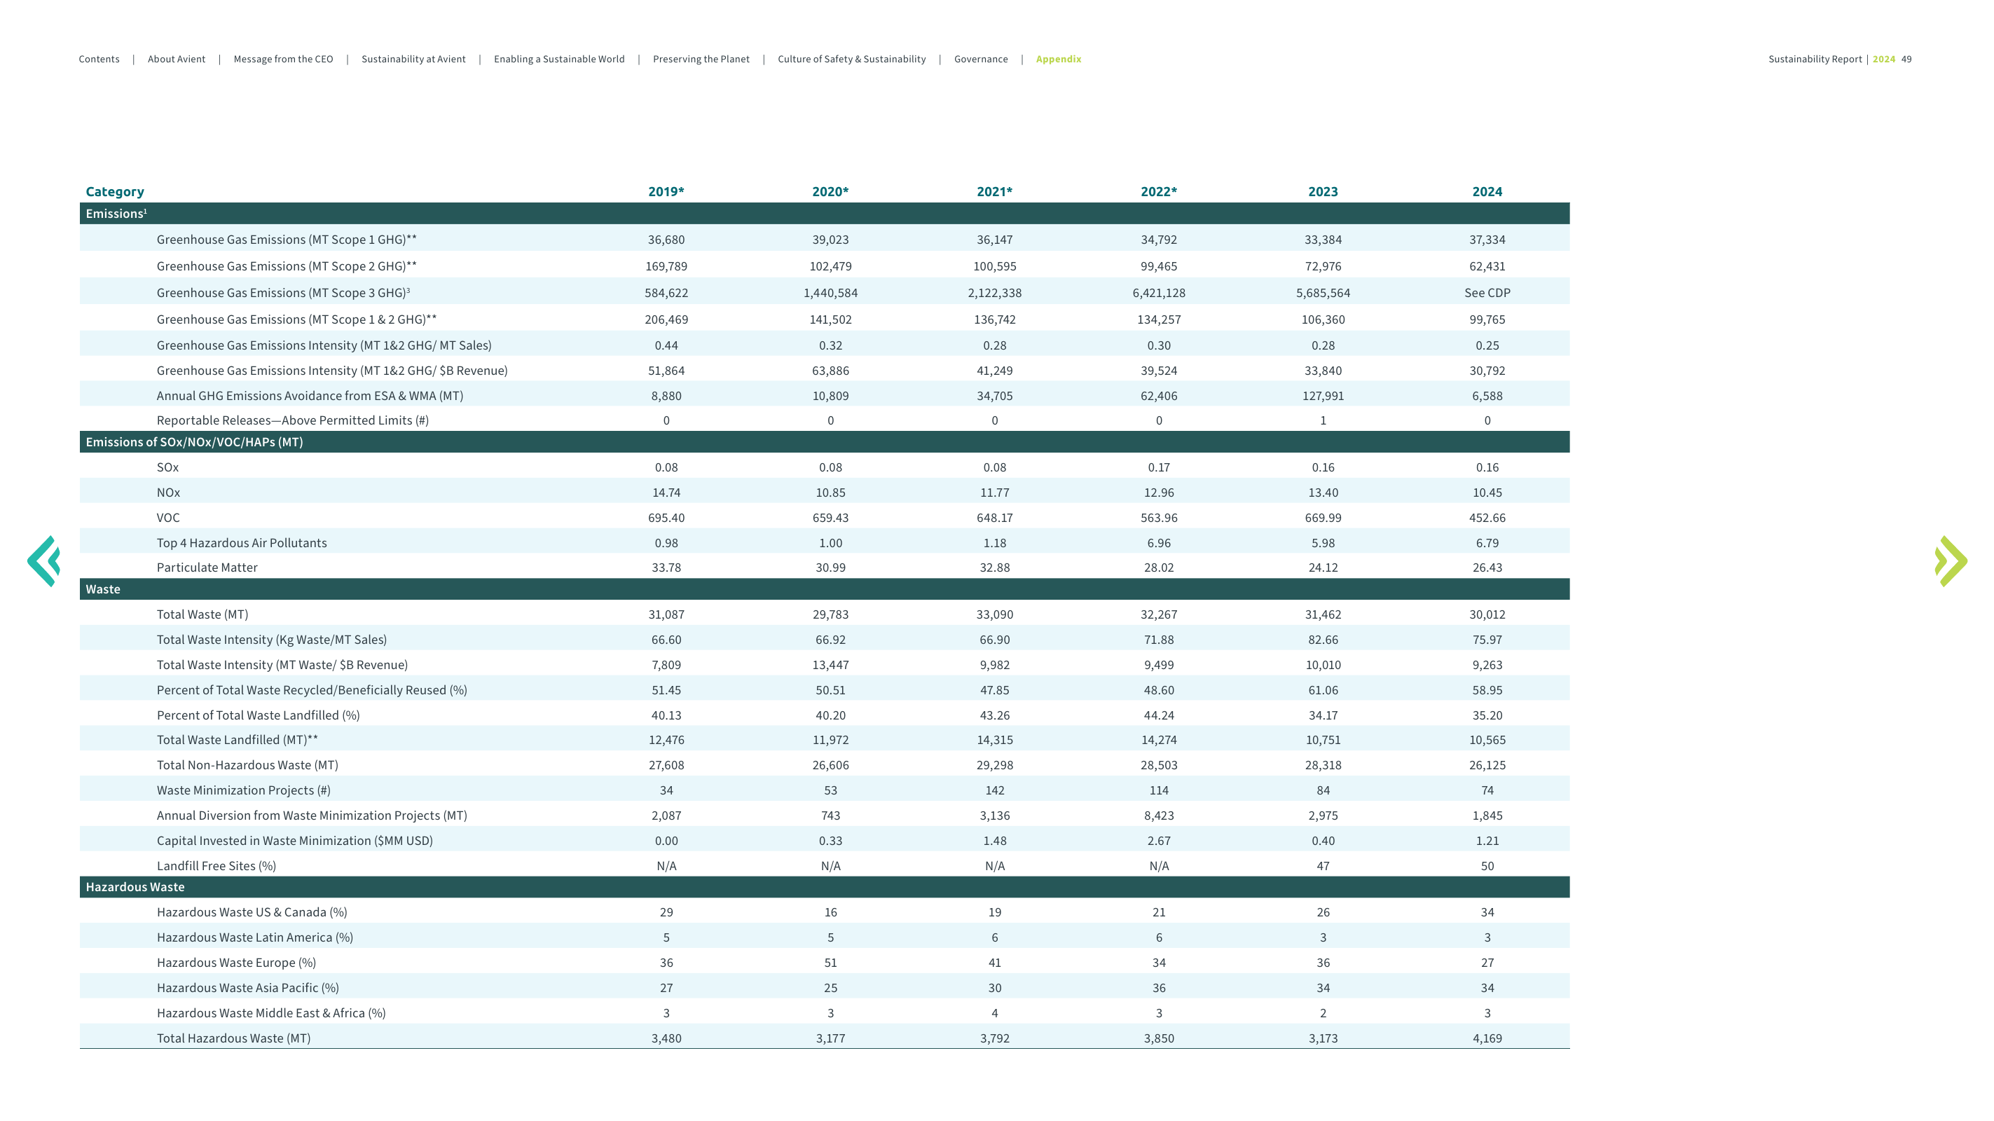1994x1121 pixels.
Task: Navigate to Message from the CEO
Action: 283,59
